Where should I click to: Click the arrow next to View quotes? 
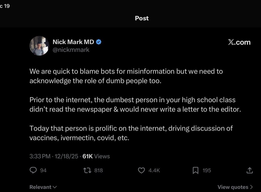coord(251,187)
